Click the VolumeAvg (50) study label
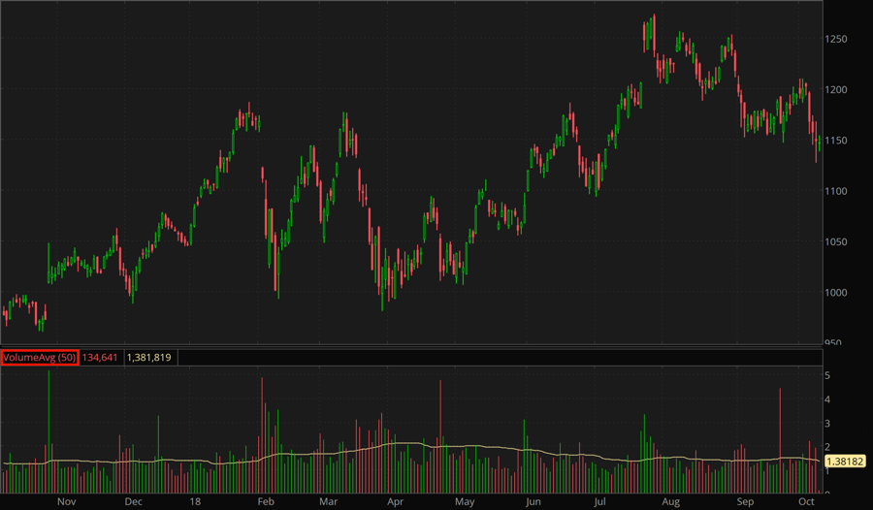 (x=40, y=358)
